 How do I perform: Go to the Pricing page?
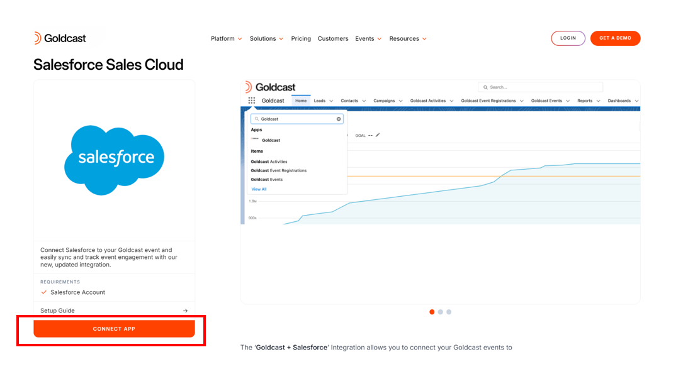click(301, 39)
